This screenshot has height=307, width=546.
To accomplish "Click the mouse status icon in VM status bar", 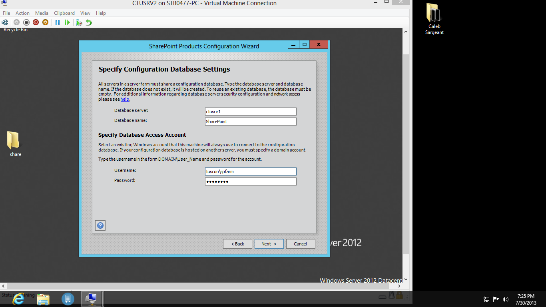I will point(392,295).
